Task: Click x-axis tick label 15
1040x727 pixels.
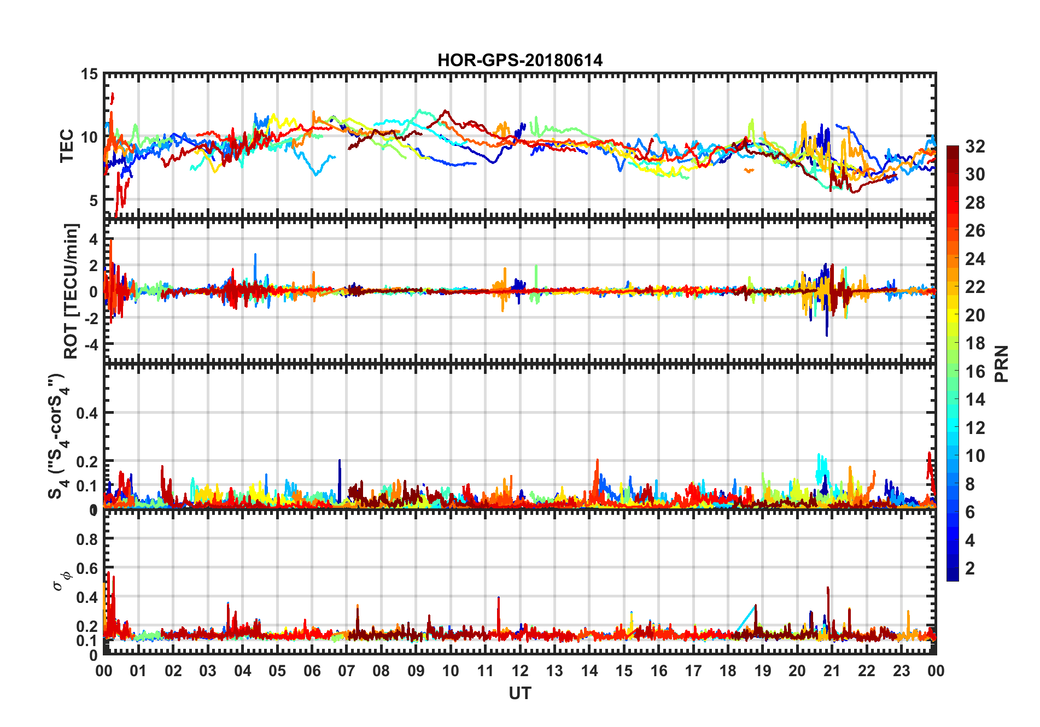Action: [624, 671]
